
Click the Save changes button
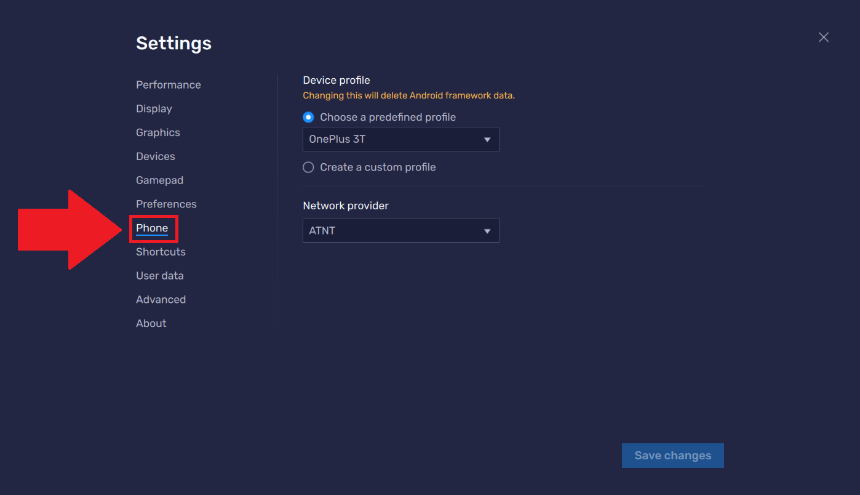(x=672, y=455)
